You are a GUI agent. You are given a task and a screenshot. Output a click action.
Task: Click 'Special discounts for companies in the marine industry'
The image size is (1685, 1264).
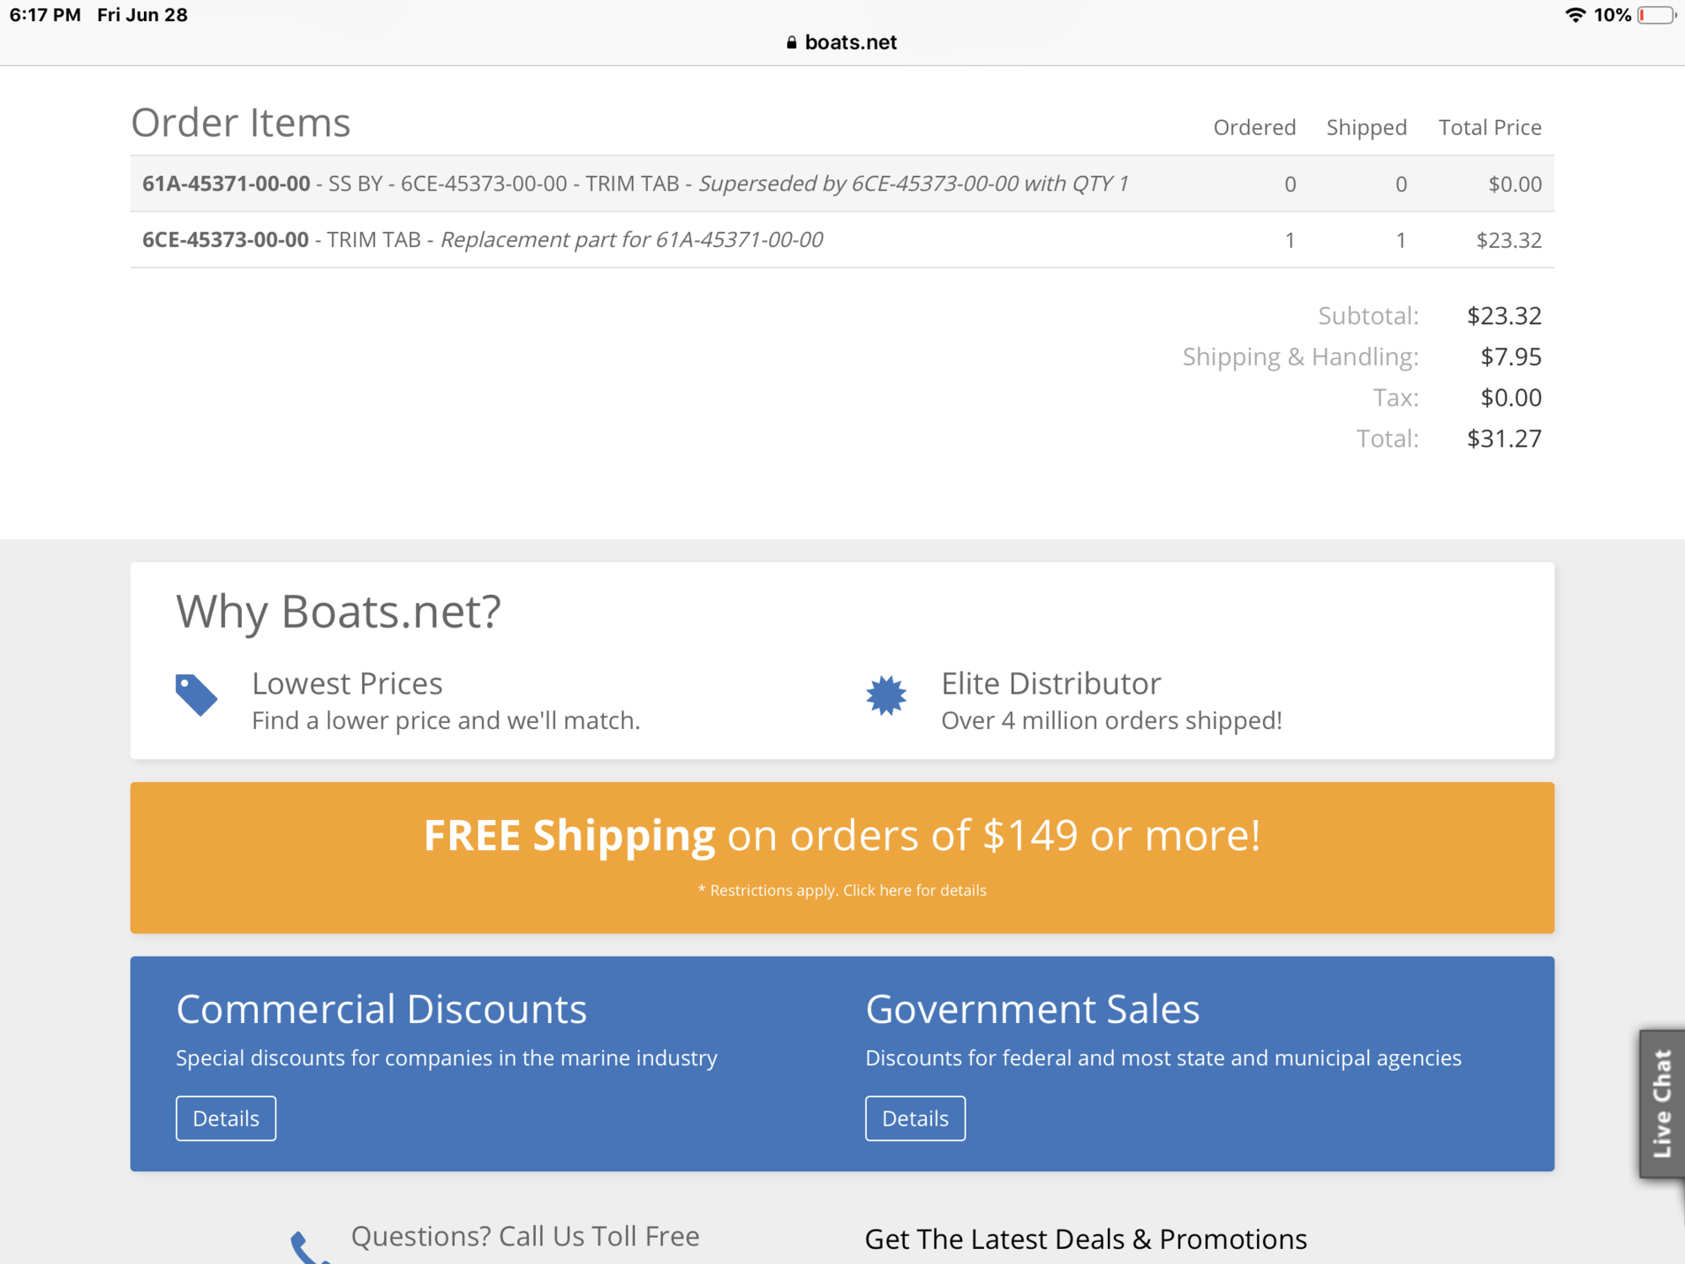[x=447, y=1058]
